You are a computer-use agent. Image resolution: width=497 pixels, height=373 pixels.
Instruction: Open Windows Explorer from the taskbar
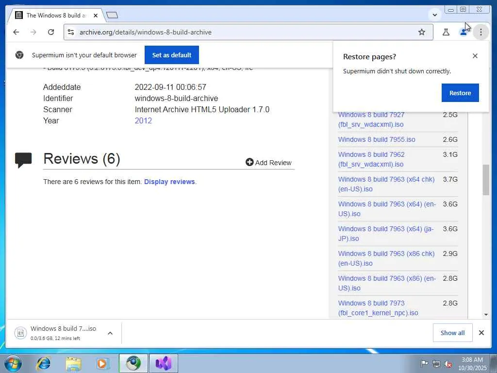coord(74,363)
